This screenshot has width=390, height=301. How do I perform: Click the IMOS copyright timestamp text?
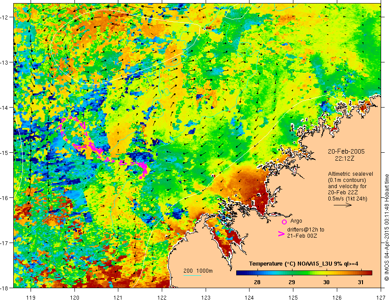click(386, 228)
